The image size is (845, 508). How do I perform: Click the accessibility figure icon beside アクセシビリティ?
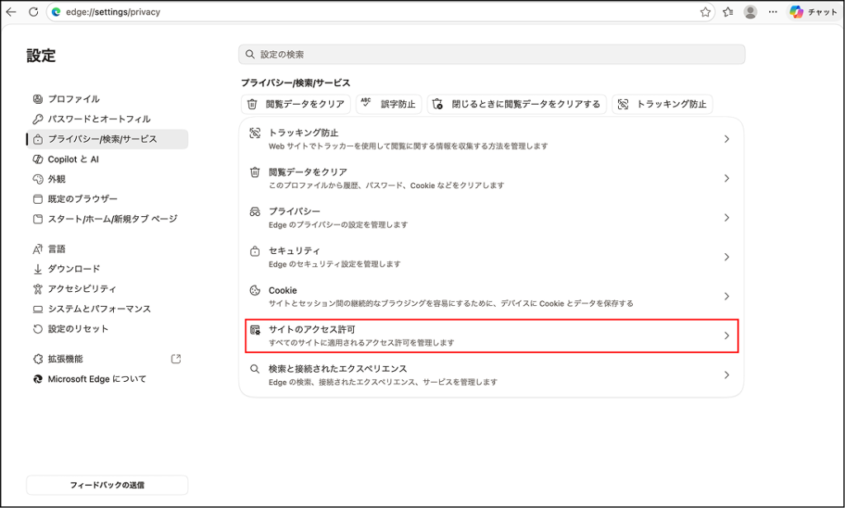38,289
